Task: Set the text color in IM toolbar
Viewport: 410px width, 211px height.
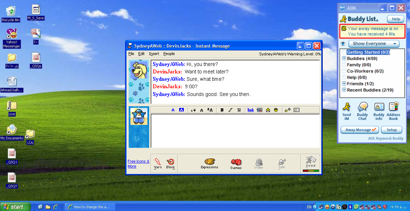Action: 173,110
